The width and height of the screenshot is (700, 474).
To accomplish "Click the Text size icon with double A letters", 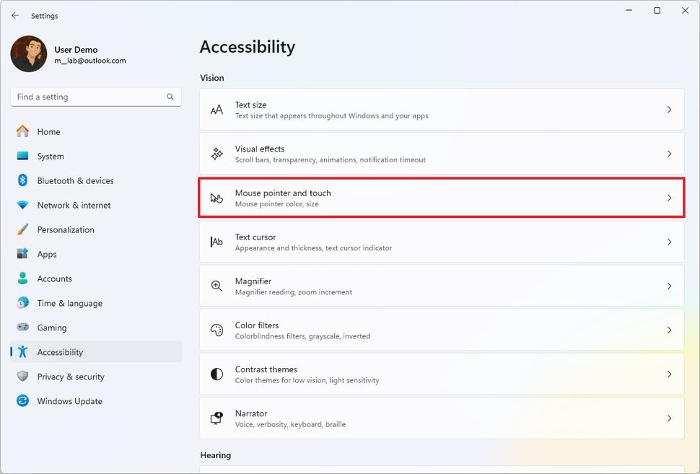I will [216, 109].
